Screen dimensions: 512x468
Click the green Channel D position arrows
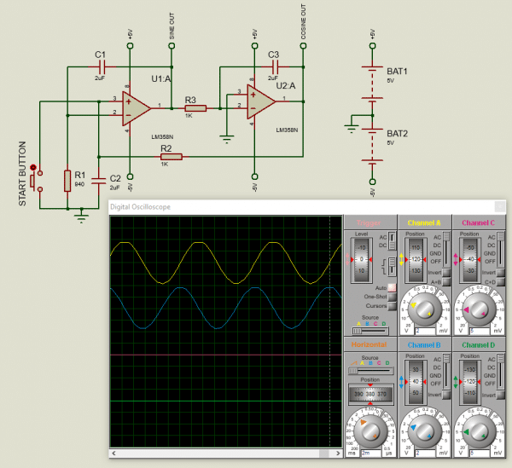click(x=456, y=382)
